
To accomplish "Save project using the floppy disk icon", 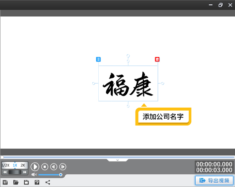I will point(26,182).
